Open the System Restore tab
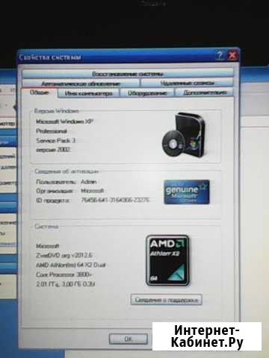Viewport: 269px width, 358px height. pyautogui.click(x=128, y=74)
